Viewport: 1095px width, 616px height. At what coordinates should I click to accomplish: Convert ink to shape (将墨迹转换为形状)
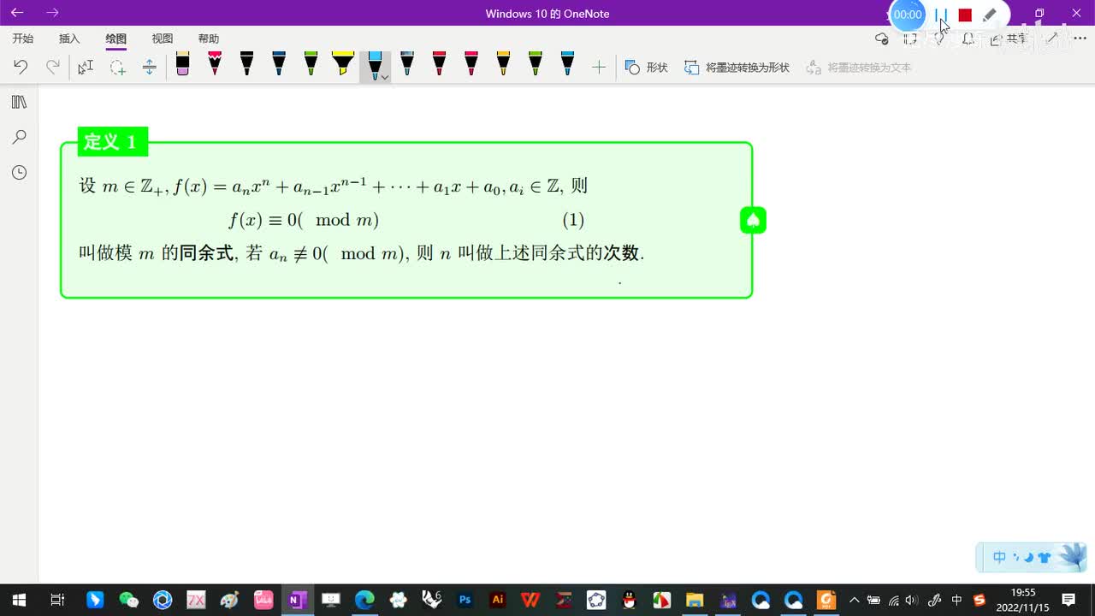click(737, 67)
